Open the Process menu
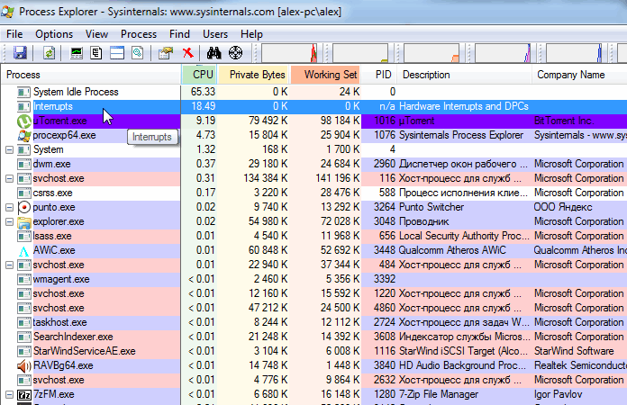The width and height of the screenshot is (627, 405). tap(139, 34)
